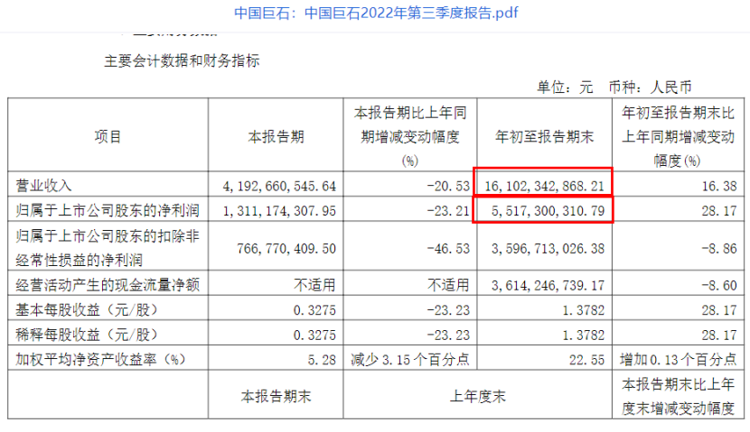The image size is (750, 432).
Task: Select the -8.86 cell
Action: click(x=719, y=248)
